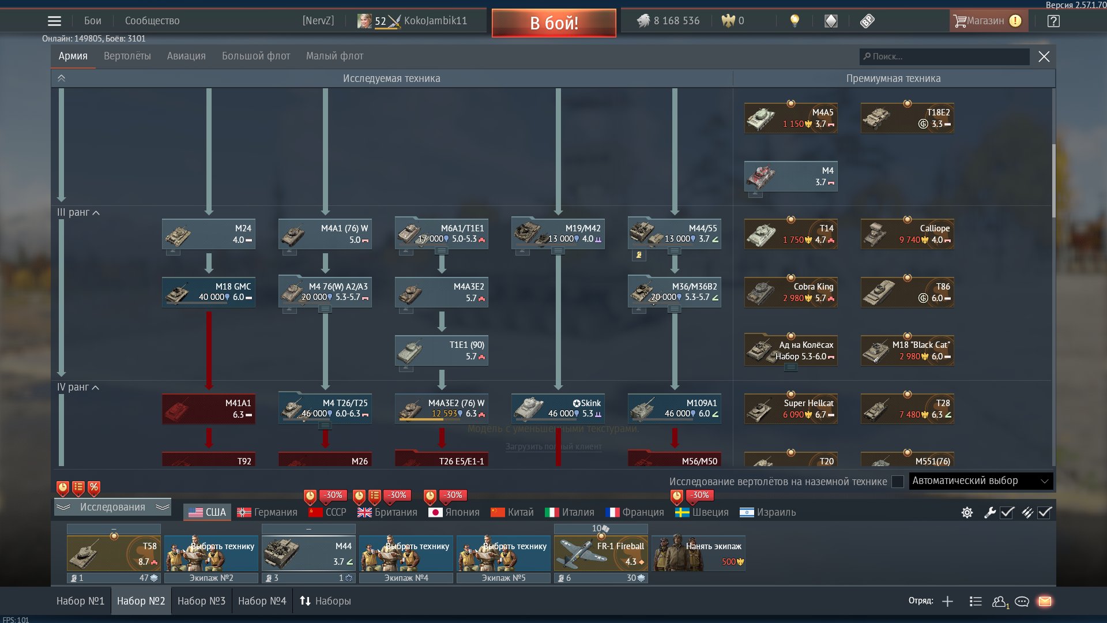Image resolution: width=1107 pixels, height=623 pixels.
Task: Open the mail envelope icon
Action: [x=1045, y=602]
